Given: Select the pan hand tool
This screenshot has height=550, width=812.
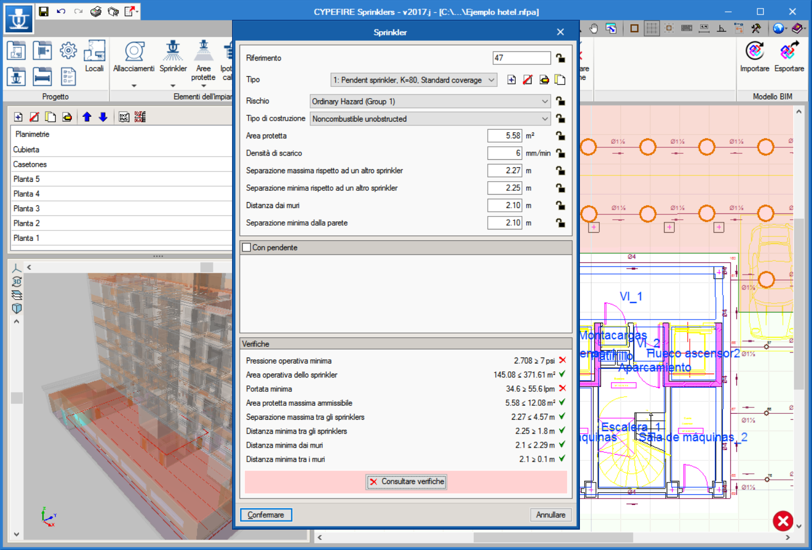Looking at the screenshot, I should pos(594,28).
